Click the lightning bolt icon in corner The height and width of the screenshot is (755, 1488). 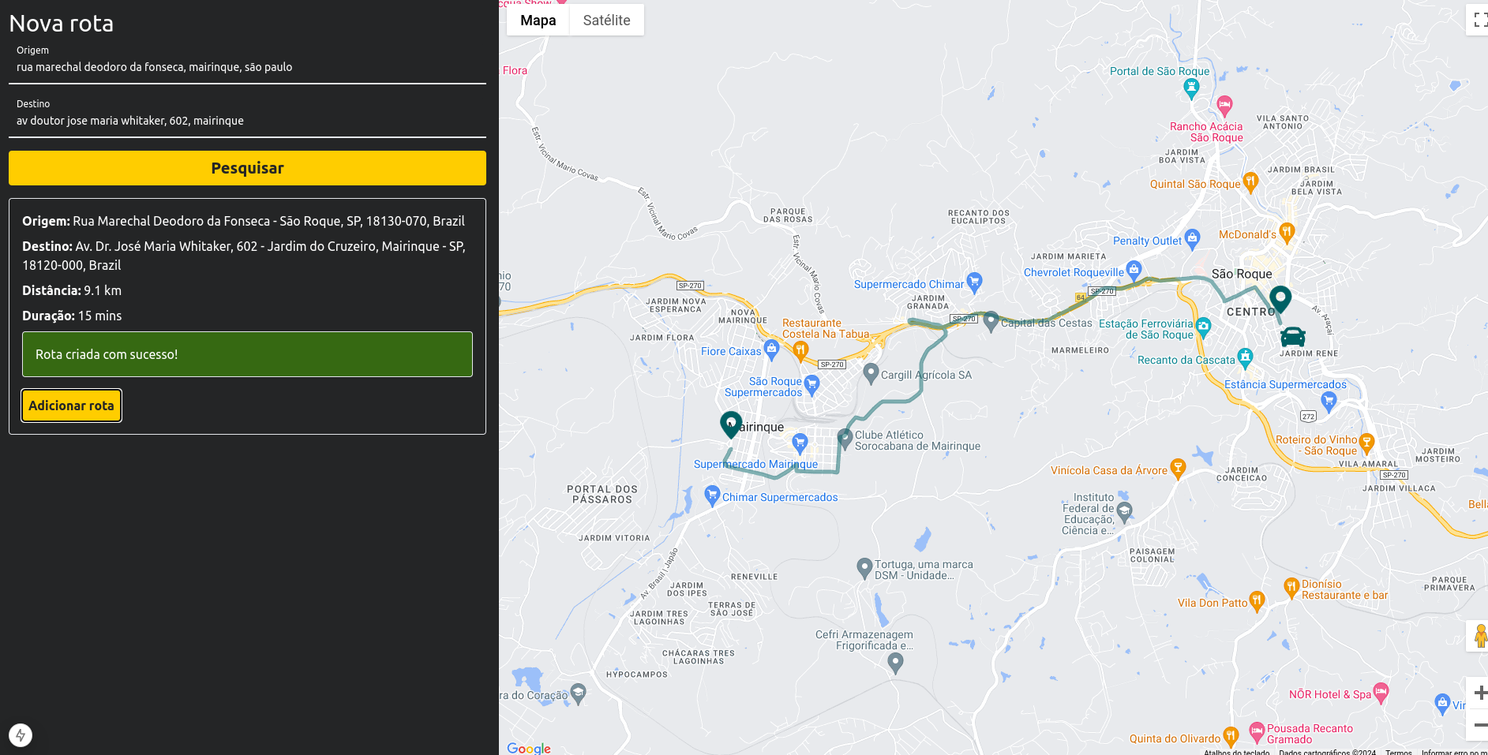21,734
